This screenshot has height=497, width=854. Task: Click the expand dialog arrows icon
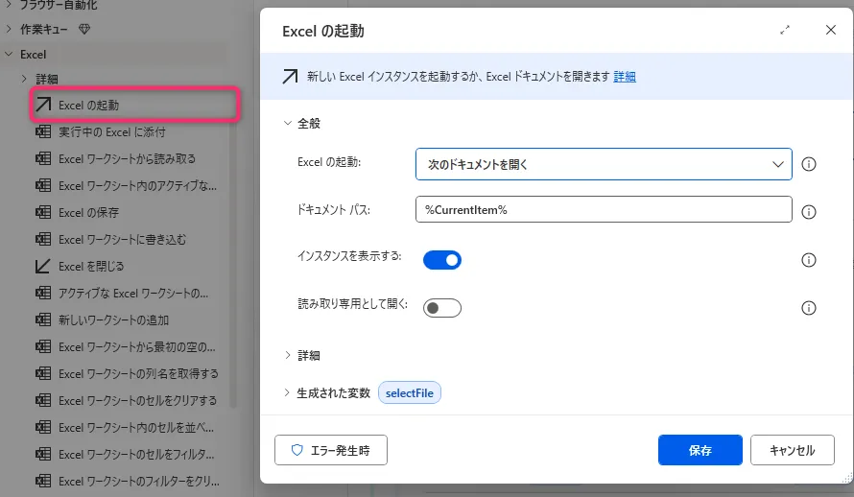785,31
